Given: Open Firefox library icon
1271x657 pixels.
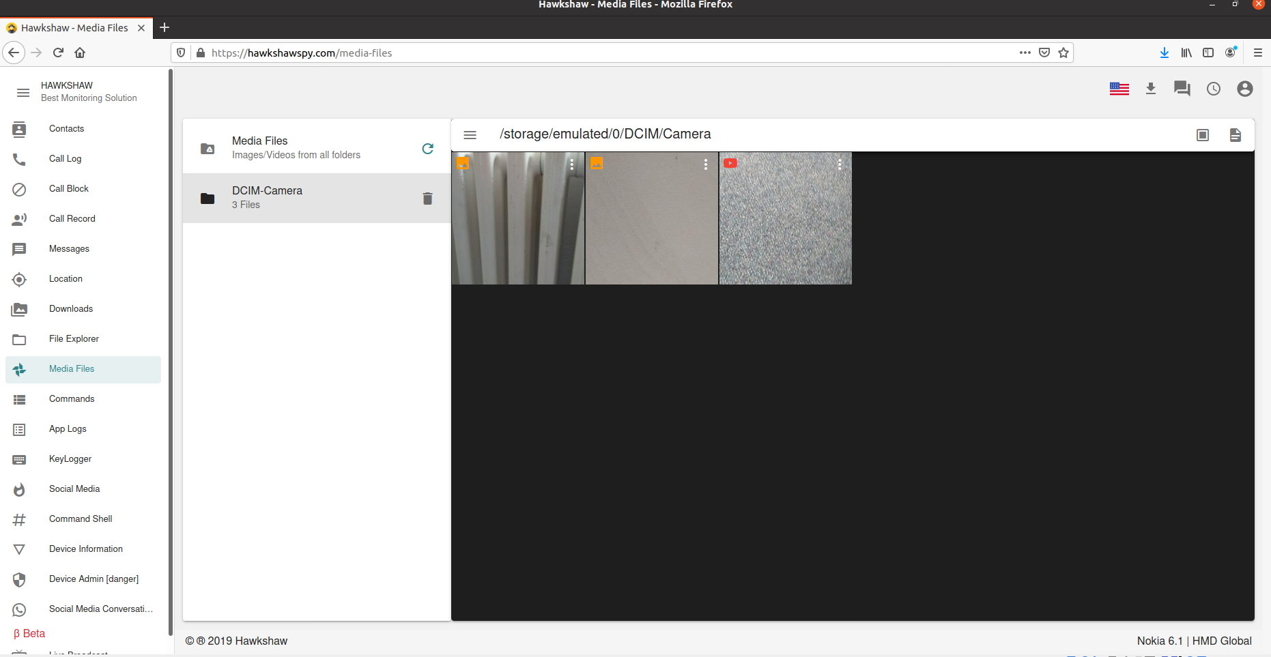Looking at the screenshot, I should pyautogui.click(x=1186, y=53).
